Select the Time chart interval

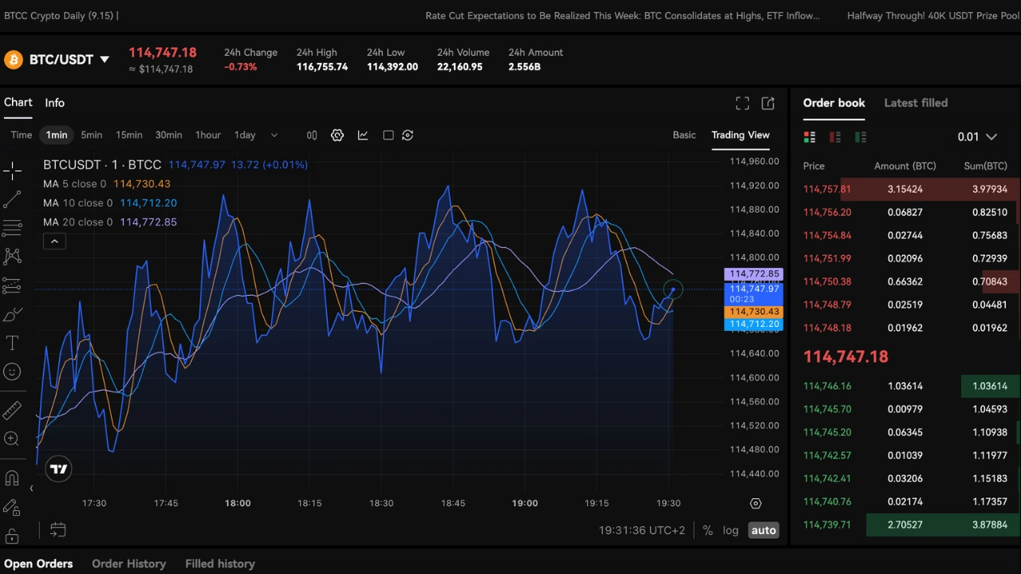click(22, 136)
